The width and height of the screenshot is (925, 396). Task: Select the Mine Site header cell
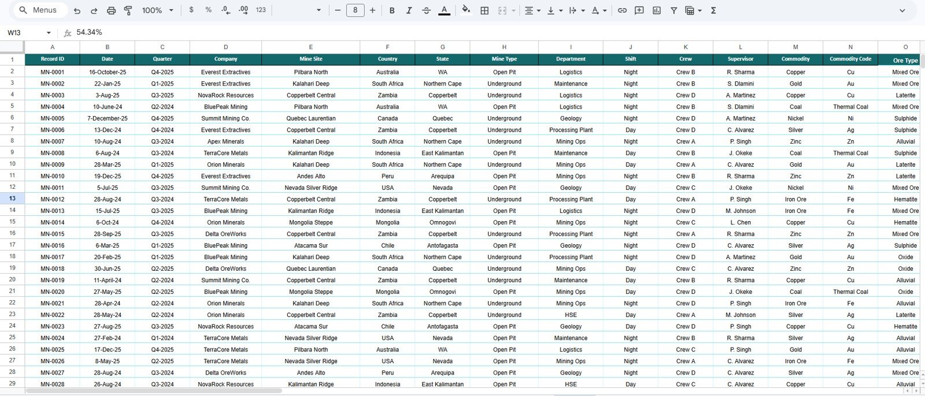(311, 59)
